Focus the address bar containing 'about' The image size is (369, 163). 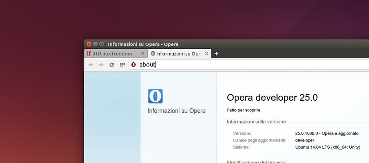241,65
